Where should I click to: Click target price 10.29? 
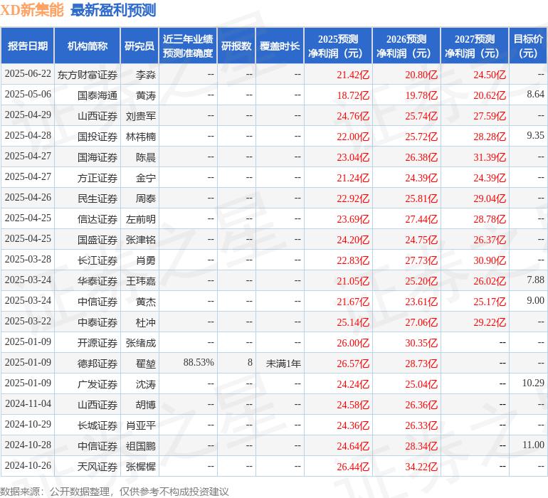[533, 383]
